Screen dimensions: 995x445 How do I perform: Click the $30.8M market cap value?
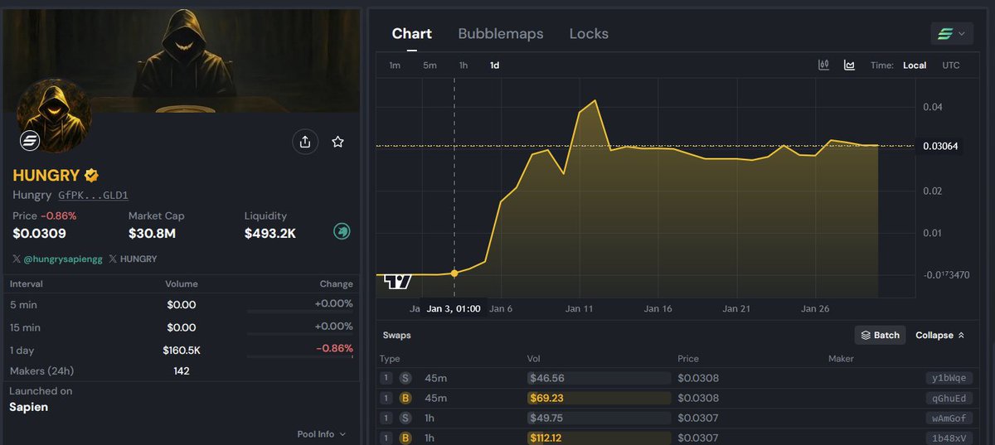152,234
